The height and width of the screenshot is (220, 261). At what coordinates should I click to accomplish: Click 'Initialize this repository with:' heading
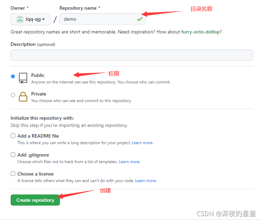(x=42, y=118)
